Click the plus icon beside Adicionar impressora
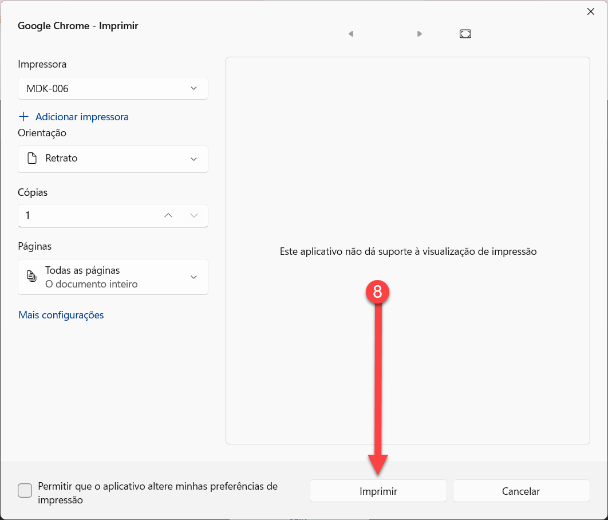Viewport: 608px width, 520px height. pyautogui.click(x=23, y=116)
